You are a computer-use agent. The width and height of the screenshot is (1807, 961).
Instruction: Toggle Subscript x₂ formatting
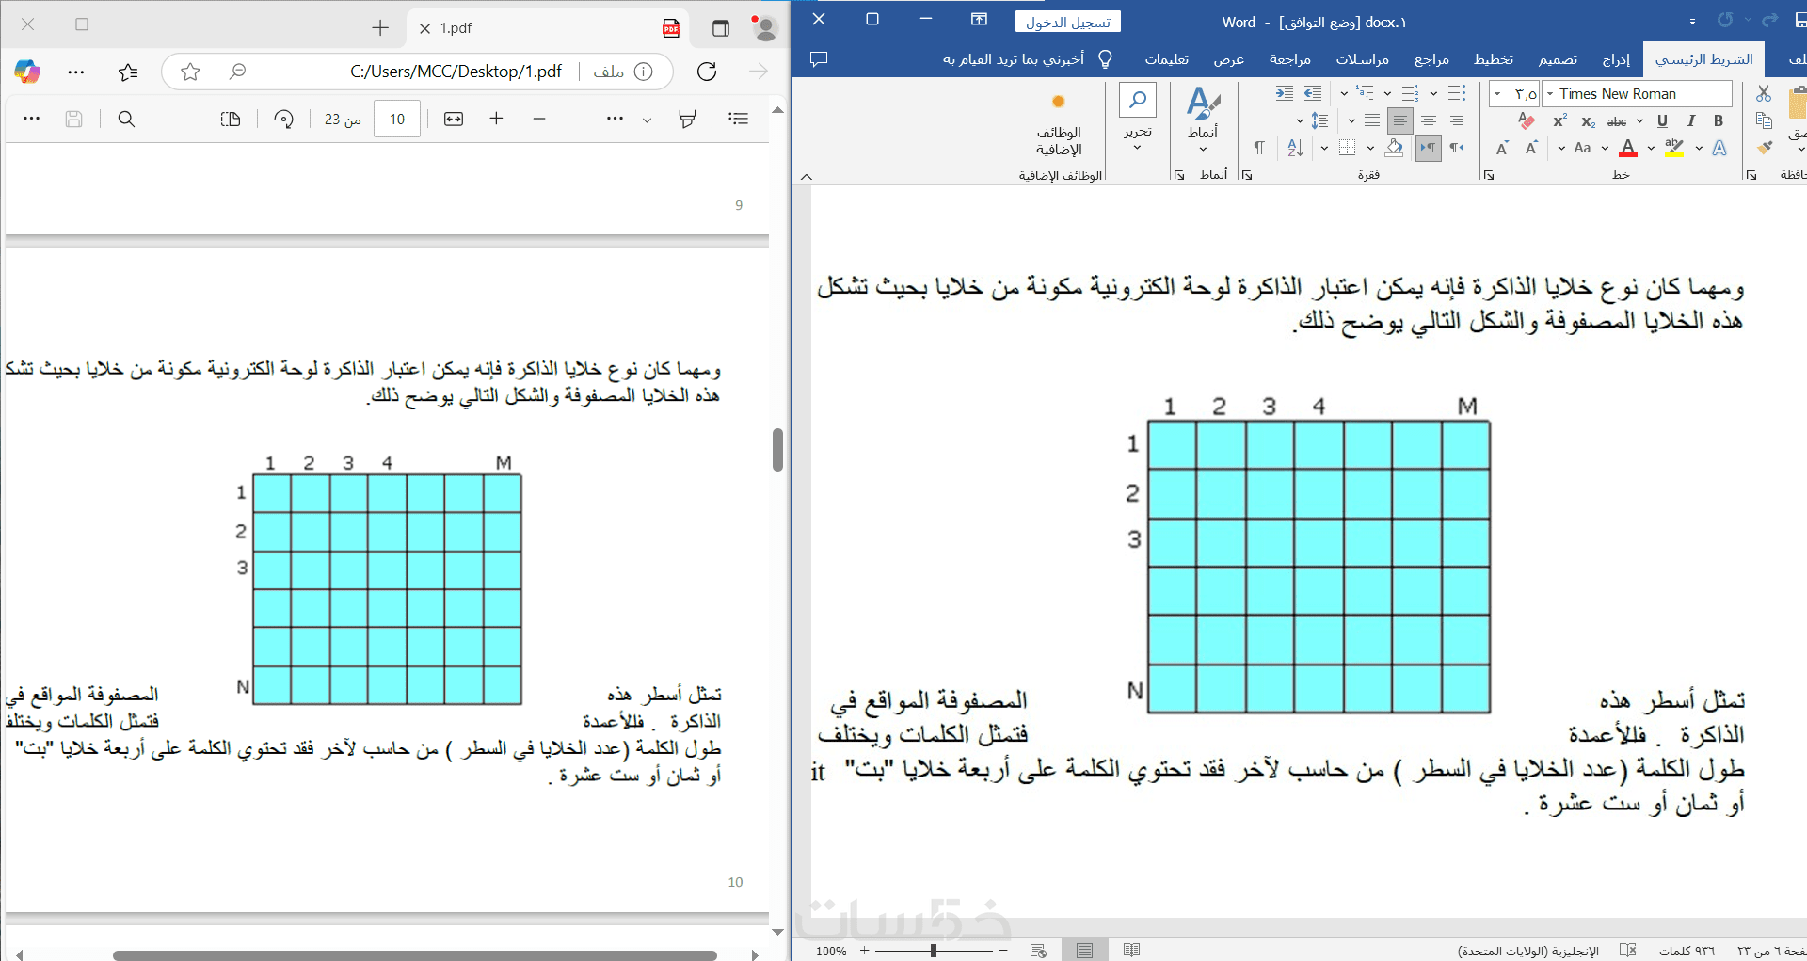pos(1589,120)
